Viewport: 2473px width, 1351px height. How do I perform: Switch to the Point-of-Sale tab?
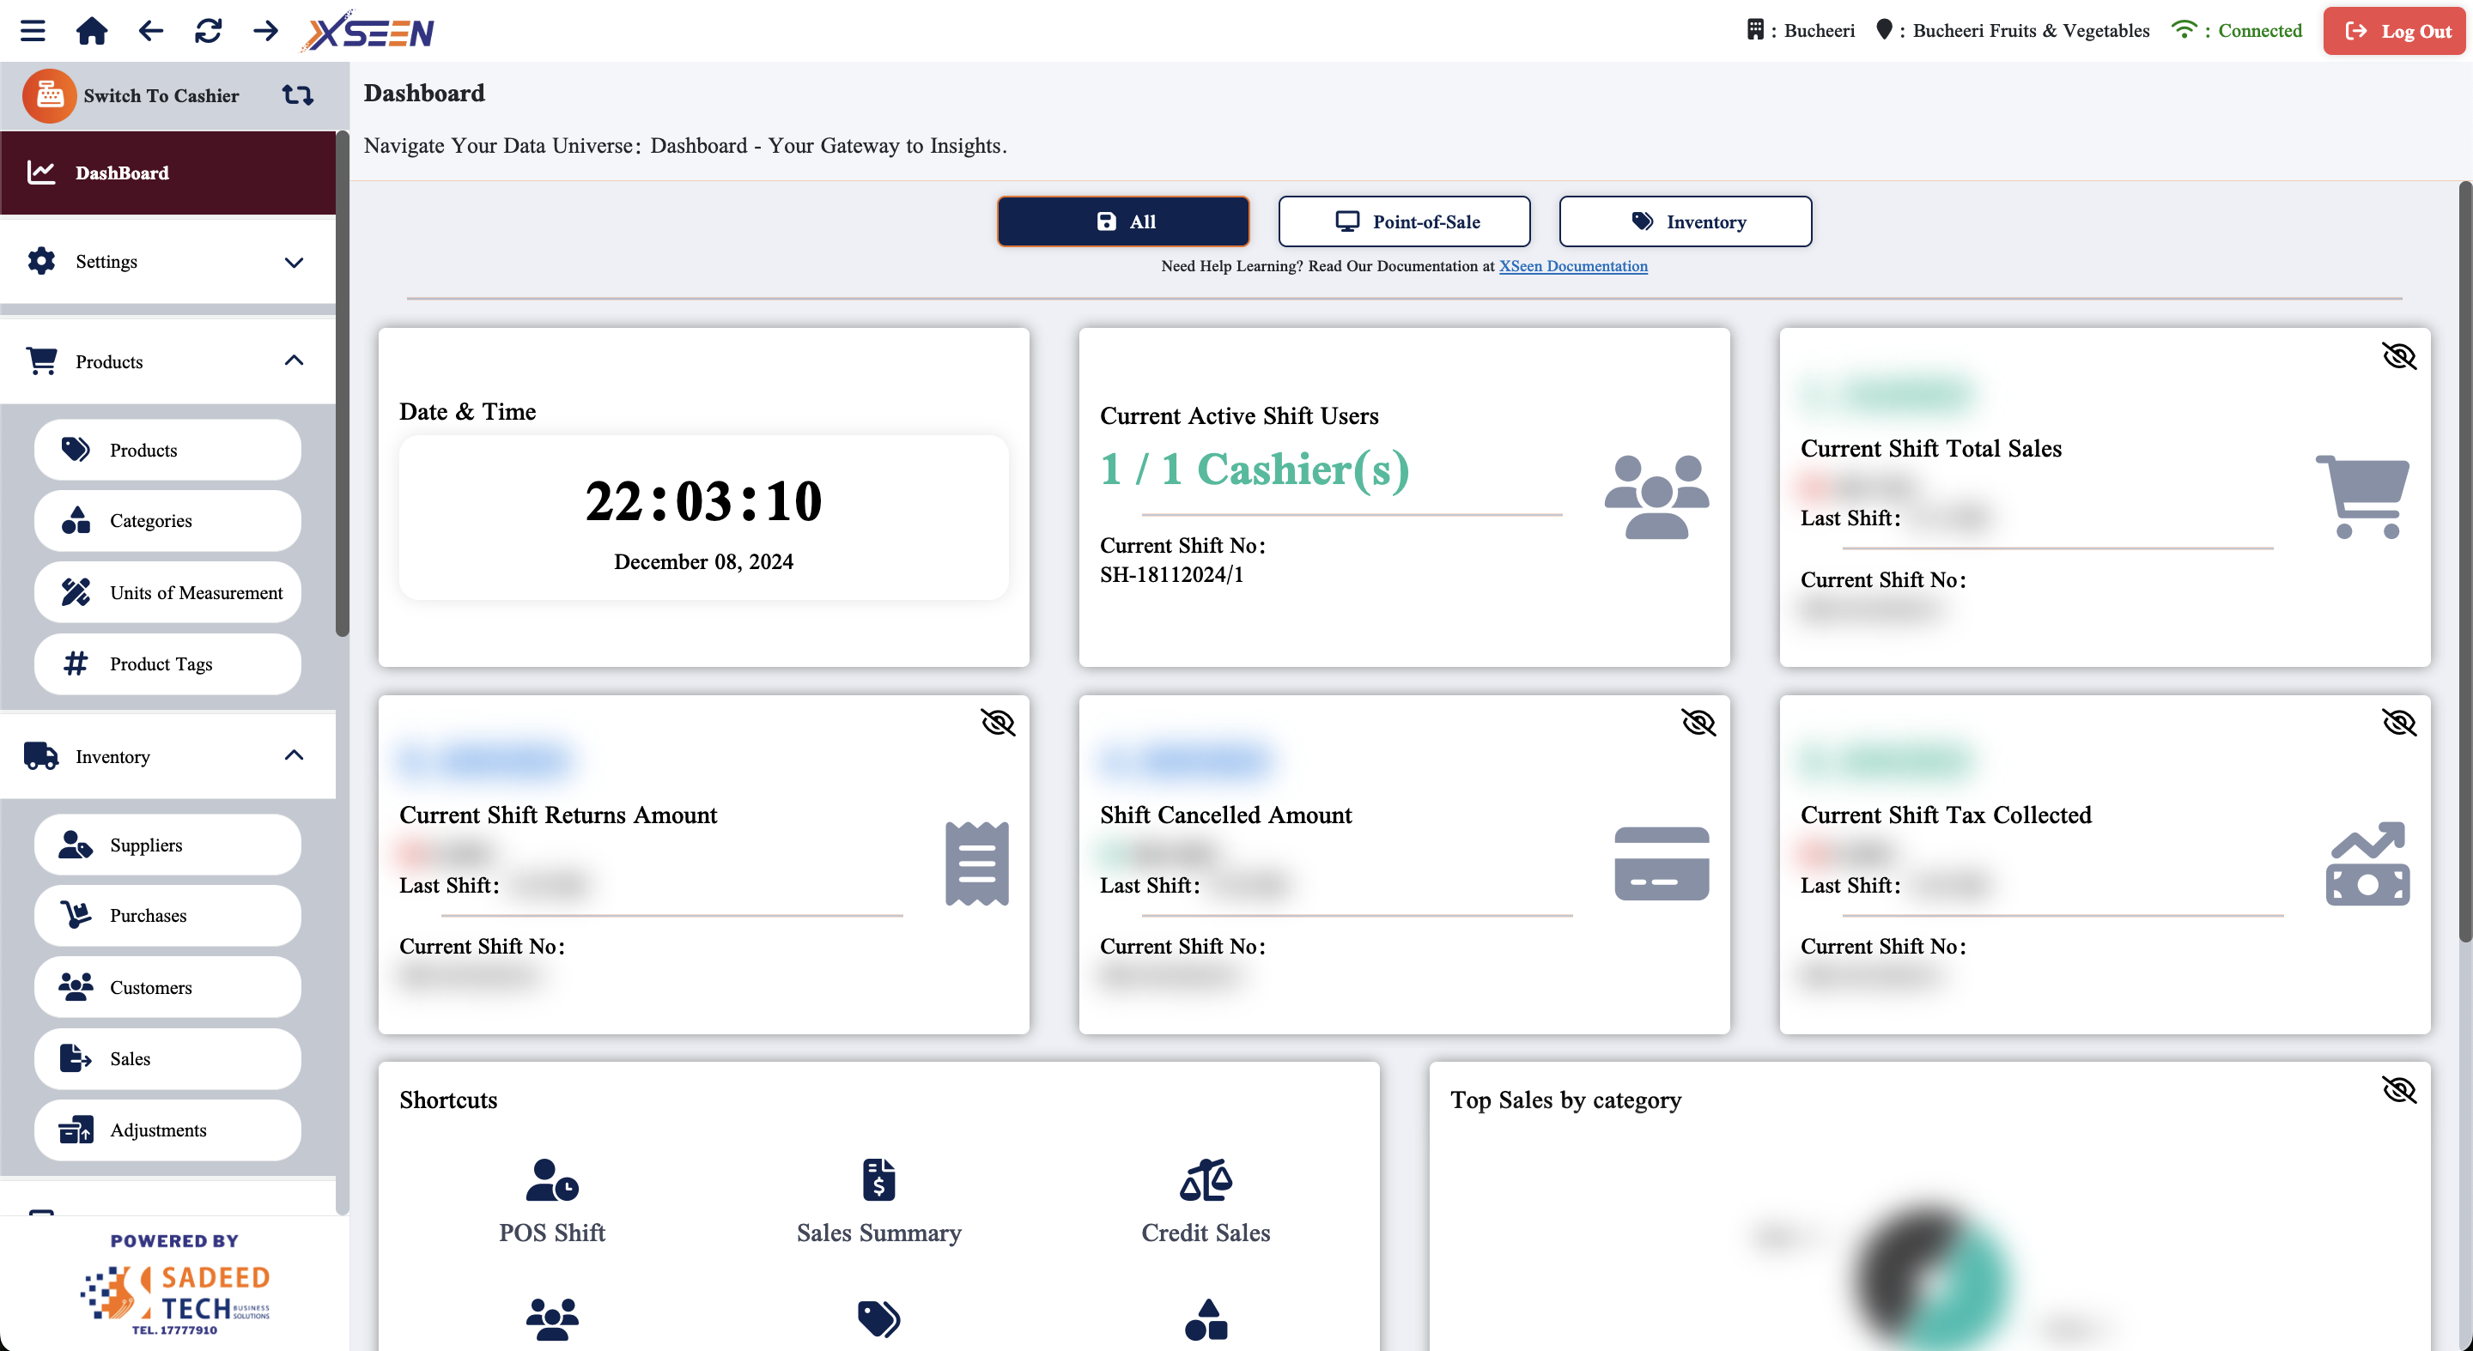pos(1404,221)
